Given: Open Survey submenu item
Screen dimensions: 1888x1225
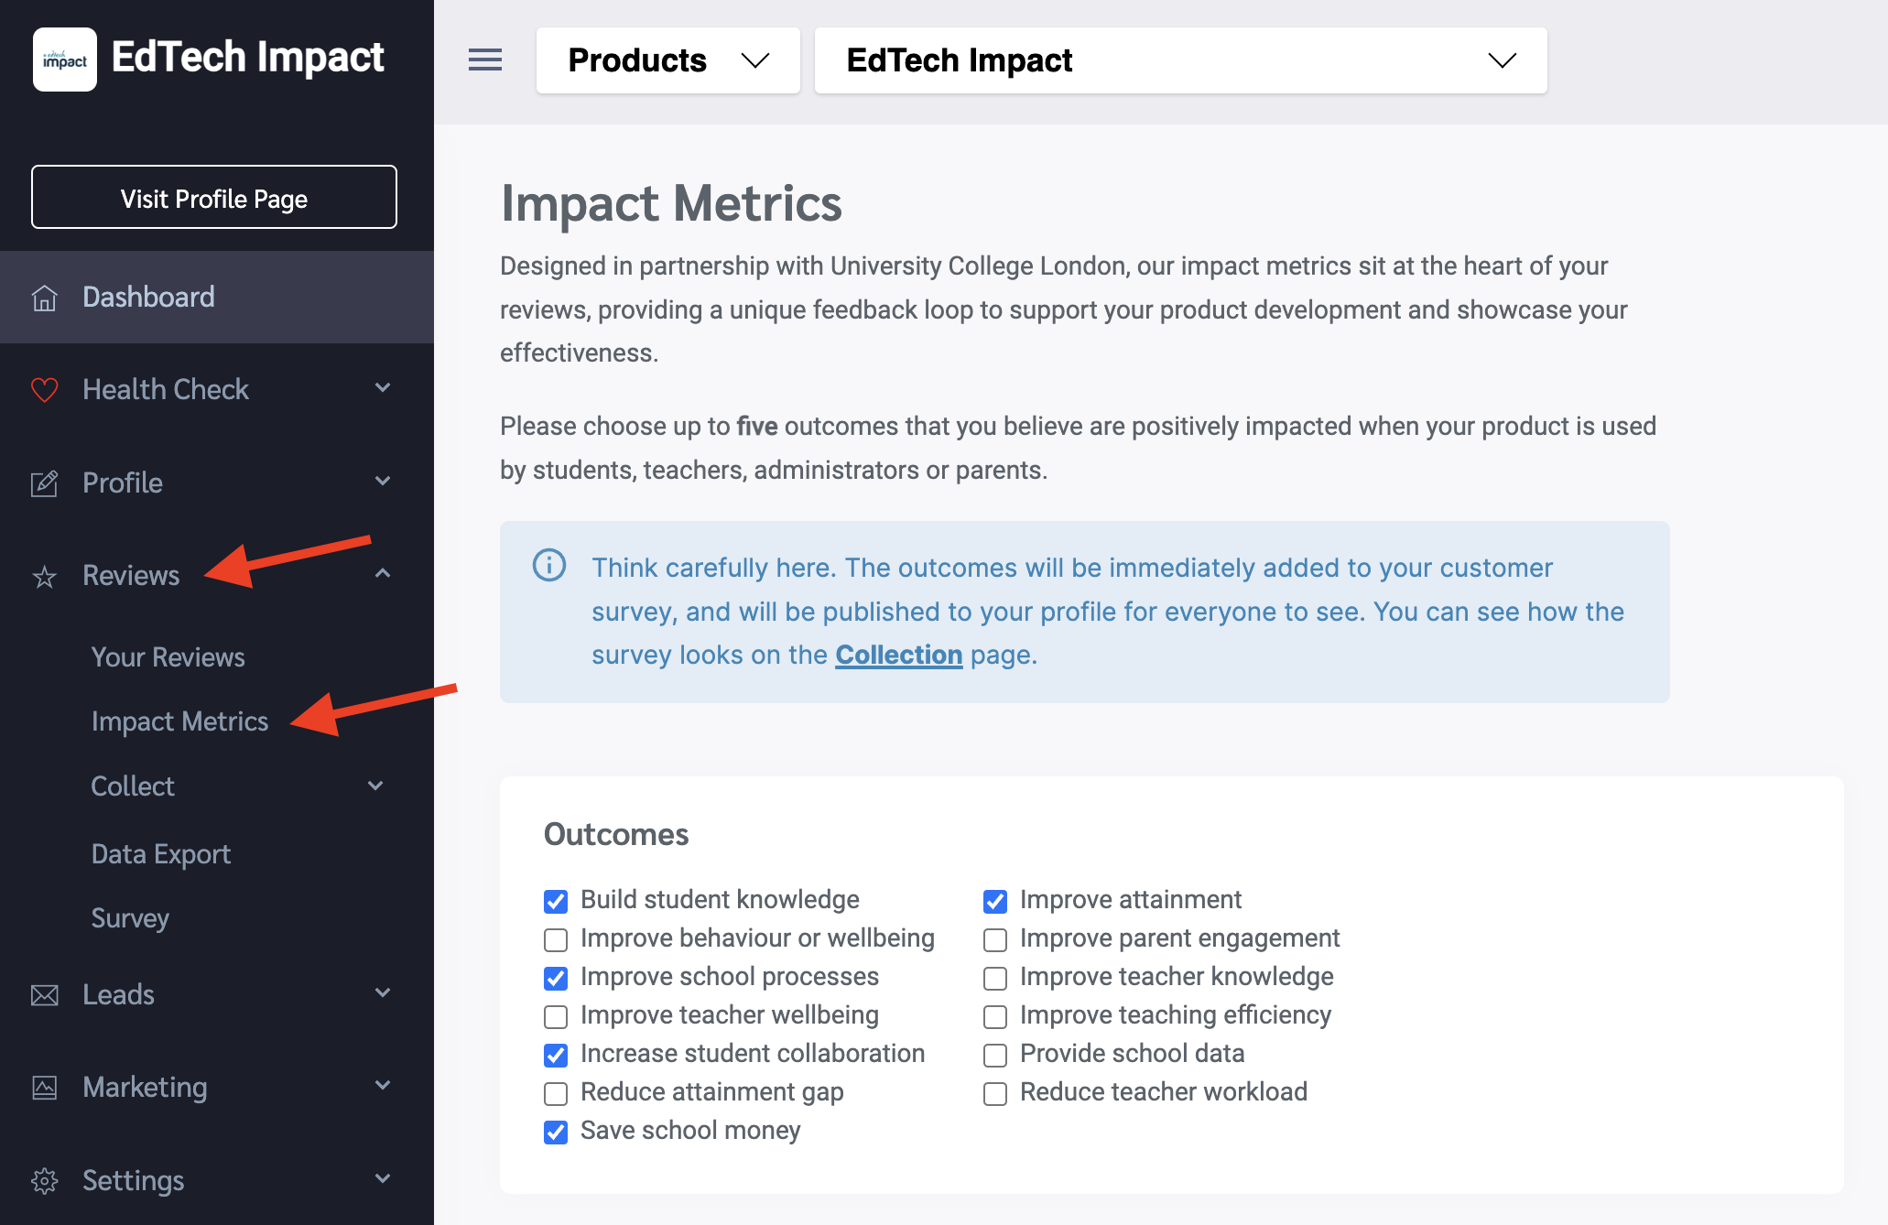Looking at the screenshot, I should [130, 918].
